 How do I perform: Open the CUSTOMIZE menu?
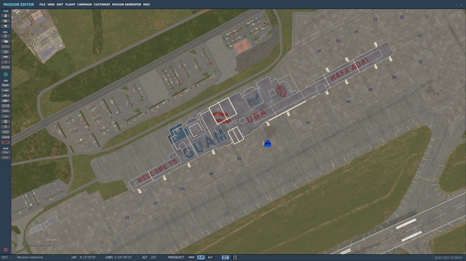tap(102, 5)
